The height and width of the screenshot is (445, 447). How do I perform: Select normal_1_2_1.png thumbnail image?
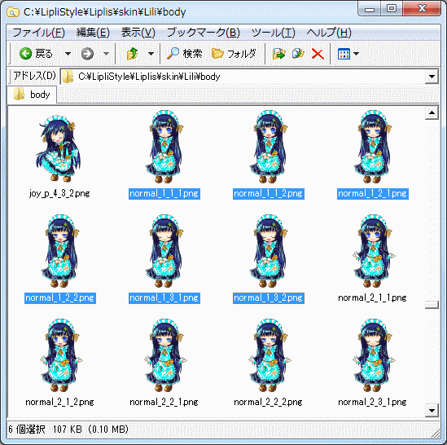(372, 147)
